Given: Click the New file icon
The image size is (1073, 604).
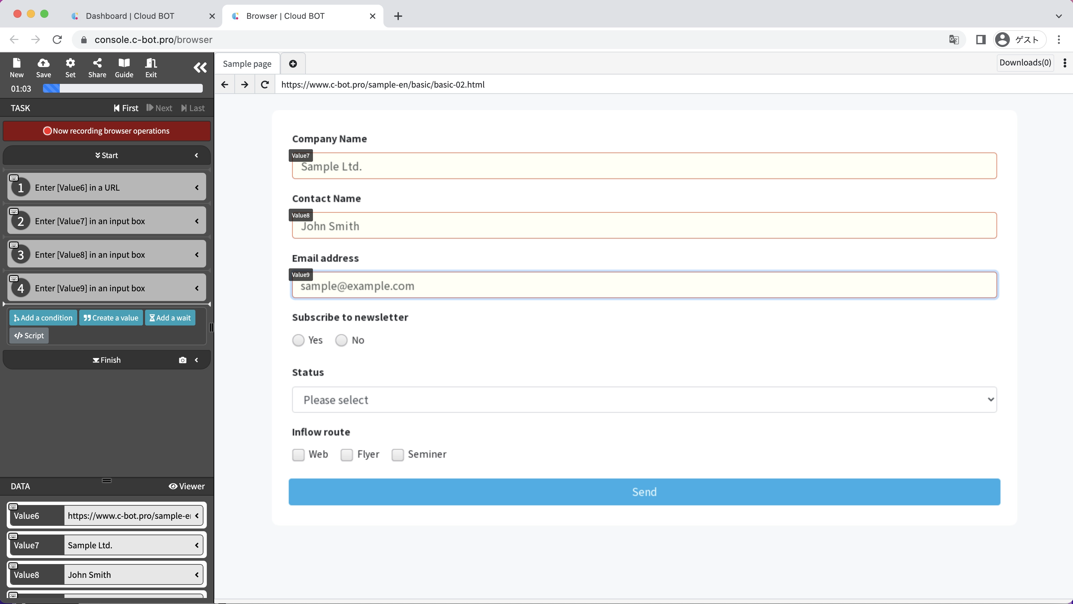Looking at the screenshot, I should click(x=17, y=63).
